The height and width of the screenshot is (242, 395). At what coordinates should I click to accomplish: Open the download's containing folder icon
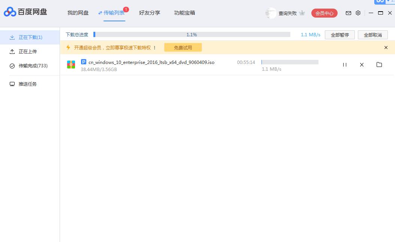(379, 65)
